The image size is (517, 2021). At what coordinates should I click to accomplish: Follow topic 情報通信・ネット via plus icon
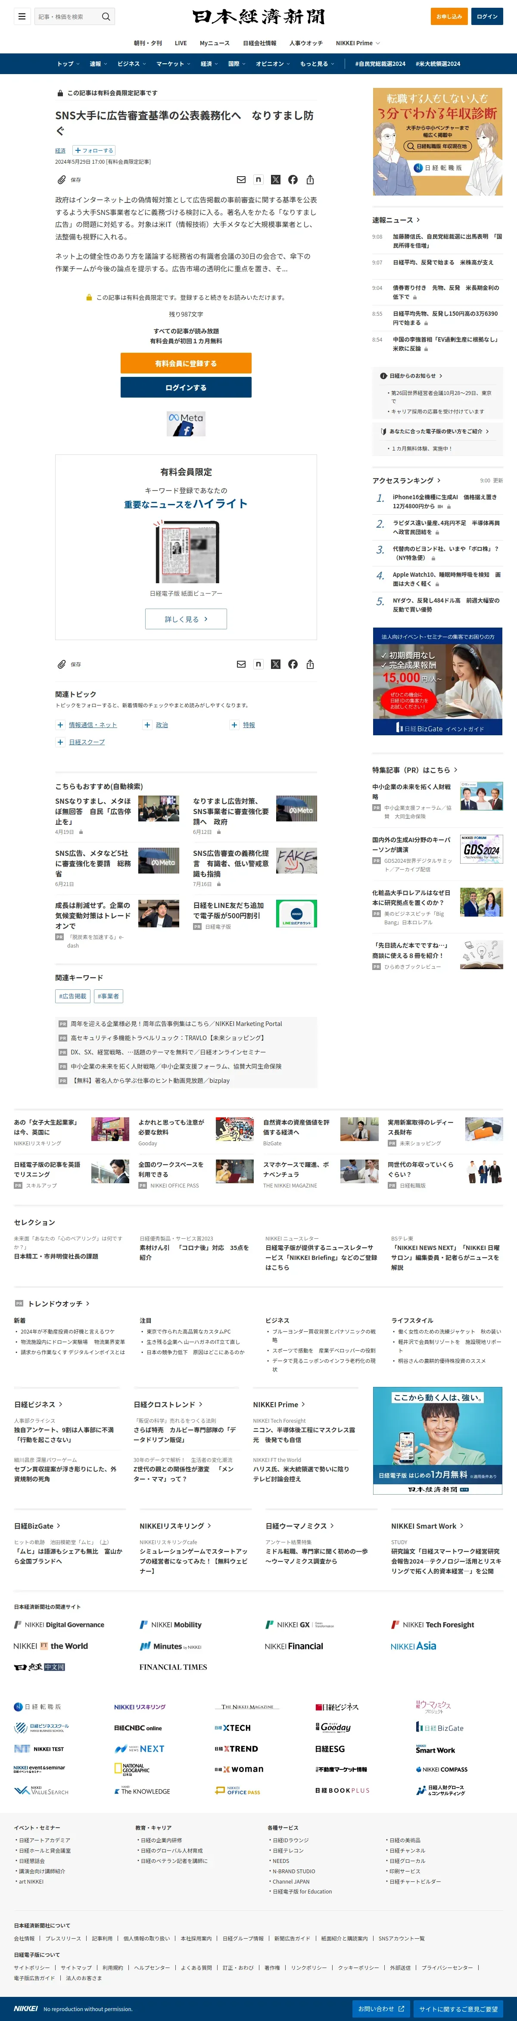click(60, 725)
